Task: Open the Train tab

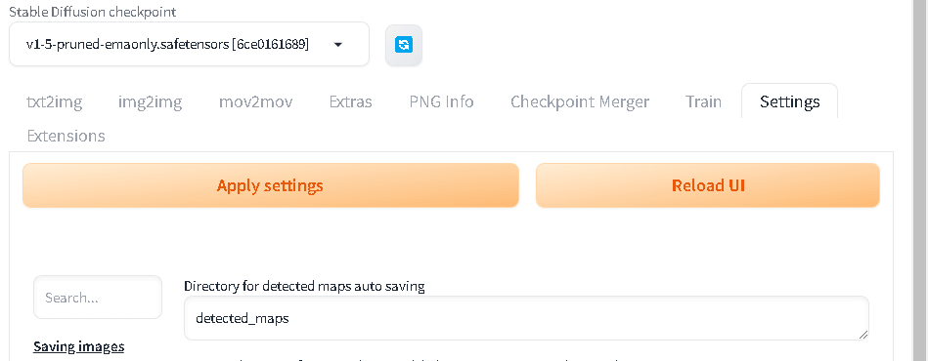Action: 703,101
